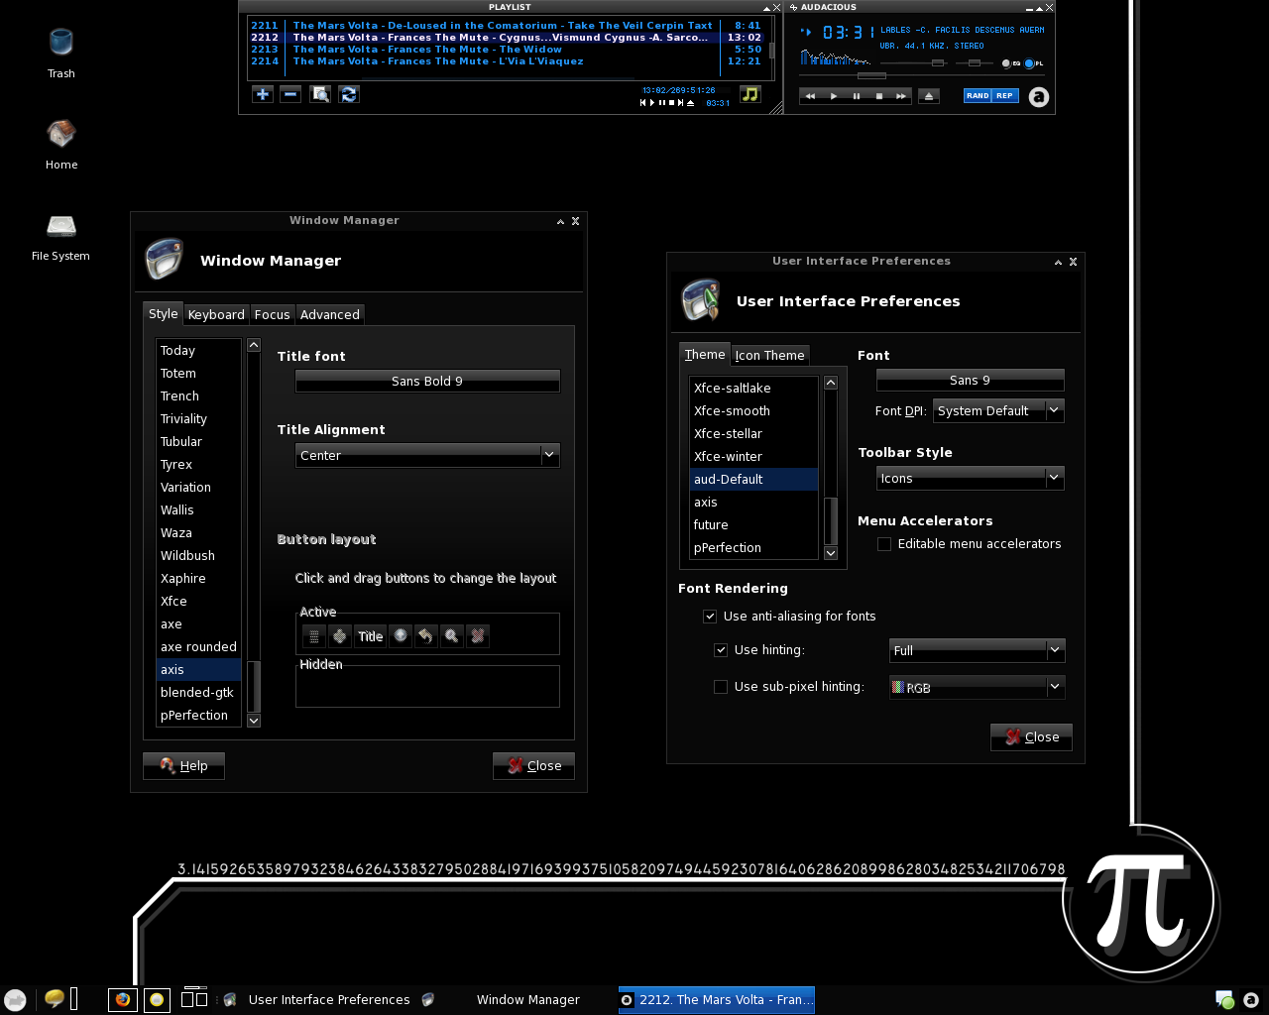Switch to the Focus tab in Window Manager
Viewport: 1269px width, 1015px height.
point(272,314)
